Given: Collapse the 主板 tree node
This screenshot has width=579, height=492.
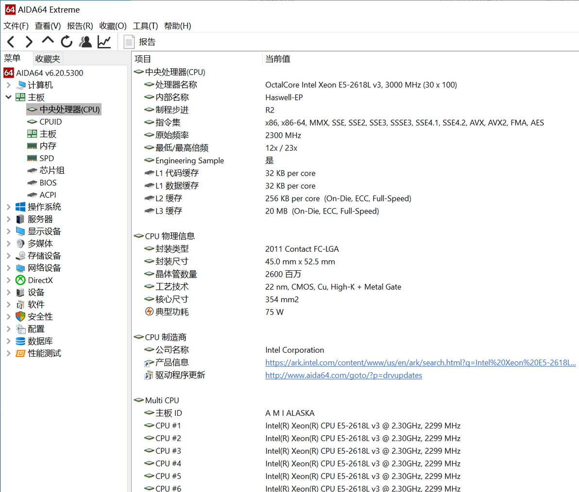Looking at the screenshot, I should 8,98.
